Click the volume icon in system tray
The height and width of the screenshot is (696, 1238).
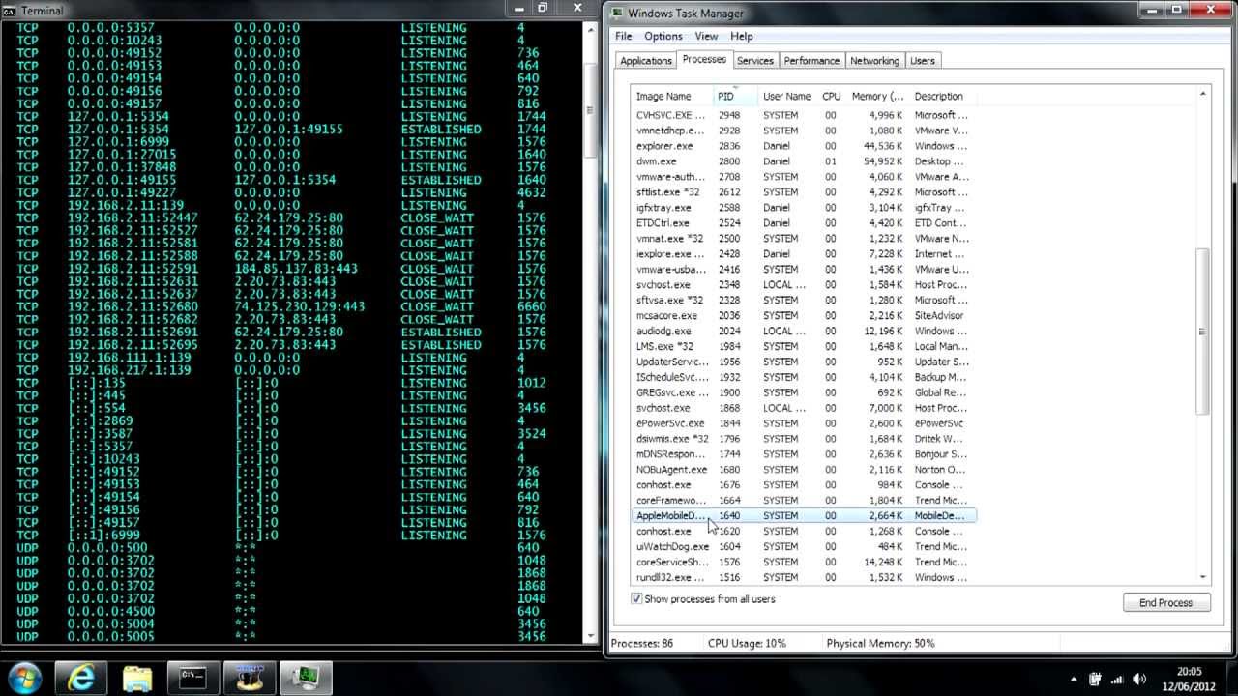click(x=1139, y=680)
